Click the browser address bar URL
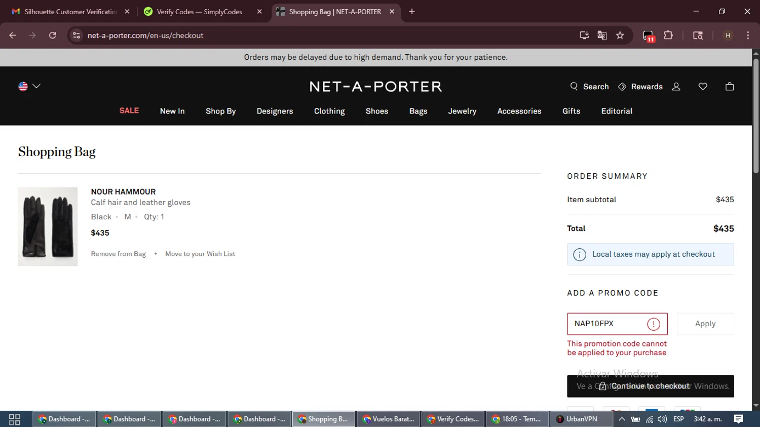This screenshot has height=427, width=760. click(145, 35)
